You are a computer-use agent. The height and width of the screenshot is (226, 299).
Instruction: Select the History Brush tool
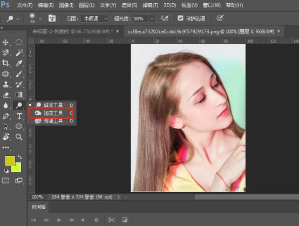[x=19, y=84]
